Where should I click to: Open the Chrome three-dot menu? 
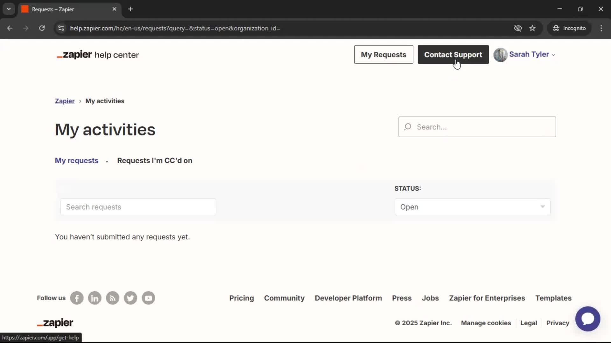click(x=601, y=28)
